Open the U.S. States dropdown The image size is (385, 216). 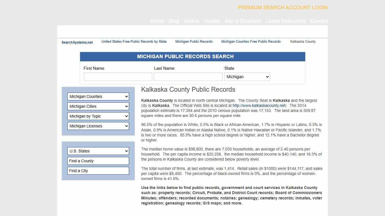tap(98, 151)
